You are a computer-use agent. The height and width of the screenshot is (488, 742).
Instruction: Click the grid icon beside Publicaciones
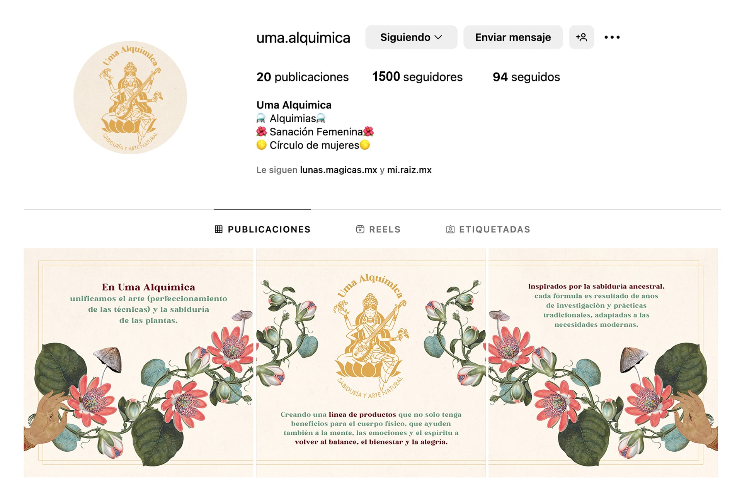pyautogui.click(x=219, y=229)
